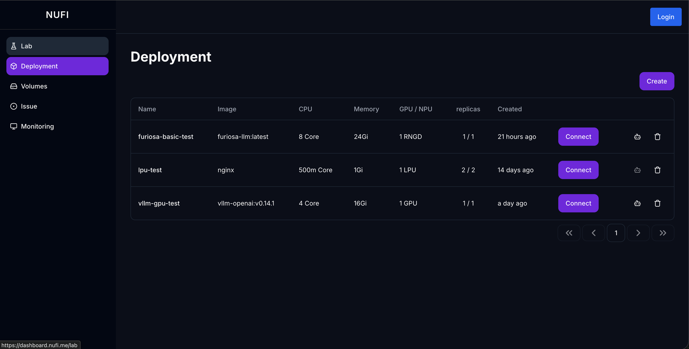Select page 1 in pagination
The image size is (689, 349).
tap(616, 233)
